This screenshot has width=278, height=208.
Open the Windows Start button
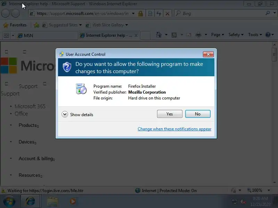[9, 201]
